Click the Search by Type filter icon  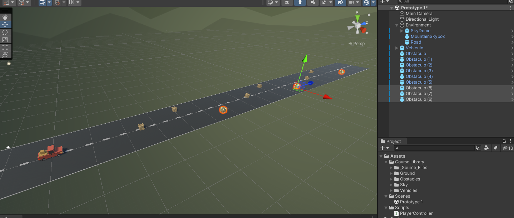click(486, 148)
